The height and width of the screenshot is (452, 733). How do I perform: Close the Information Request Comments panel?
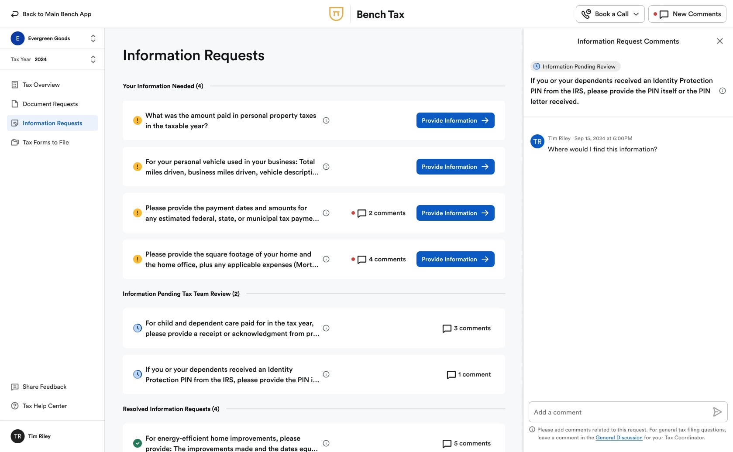click(720, 41)
